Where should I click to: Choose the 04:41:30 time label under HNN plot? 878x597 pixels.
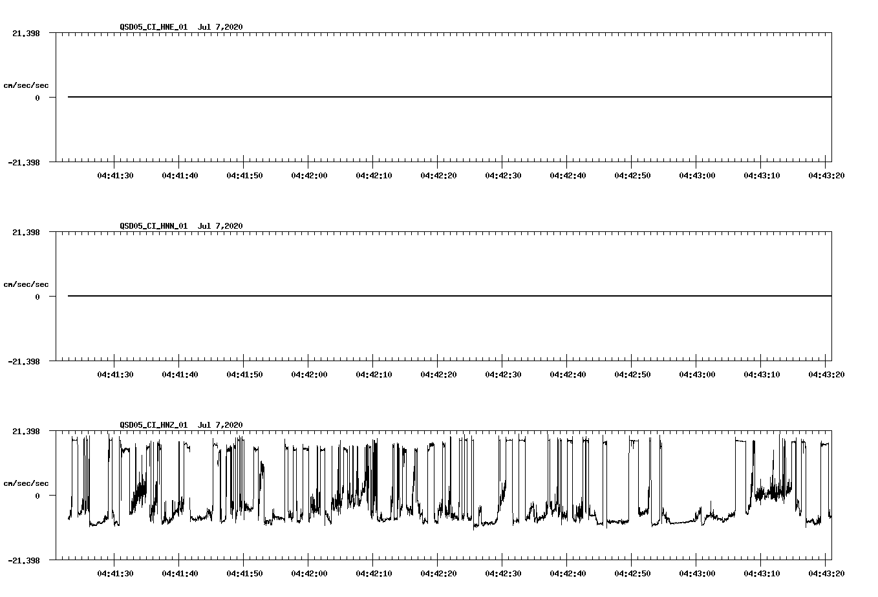pyautogui.click(x=115, y=374)
